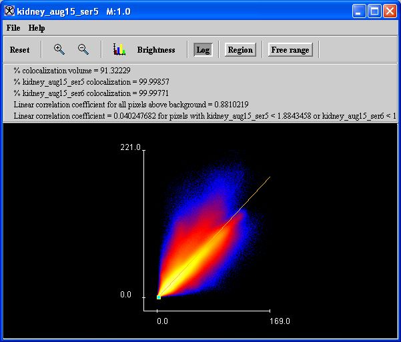Close the kidney_aug15_ser5 window
The image size is (401, 342).
[x=390, y=11]
